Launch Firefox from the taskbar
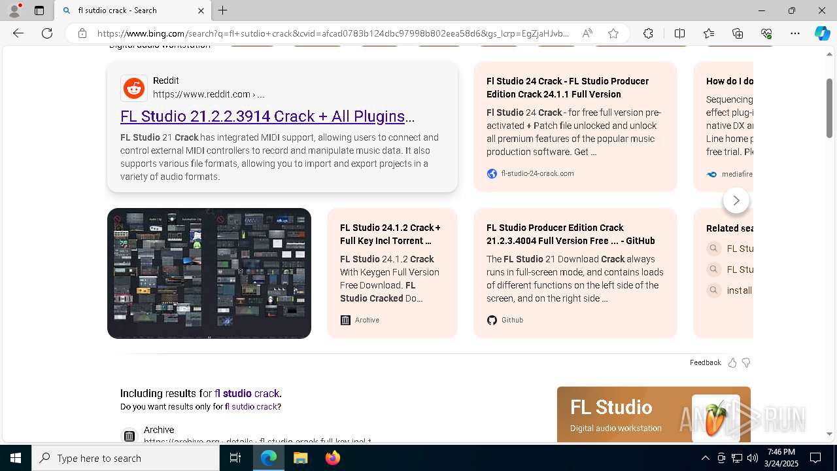This screenshot has width=837, height=471. coord(332,458)
